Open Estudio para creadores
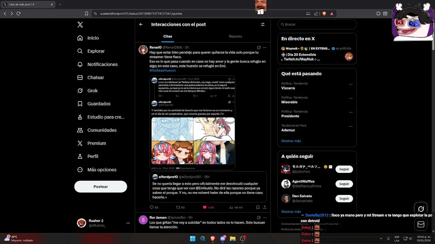Image resolution: width=435 pixels, height=244 pixels. click(101, 117)
